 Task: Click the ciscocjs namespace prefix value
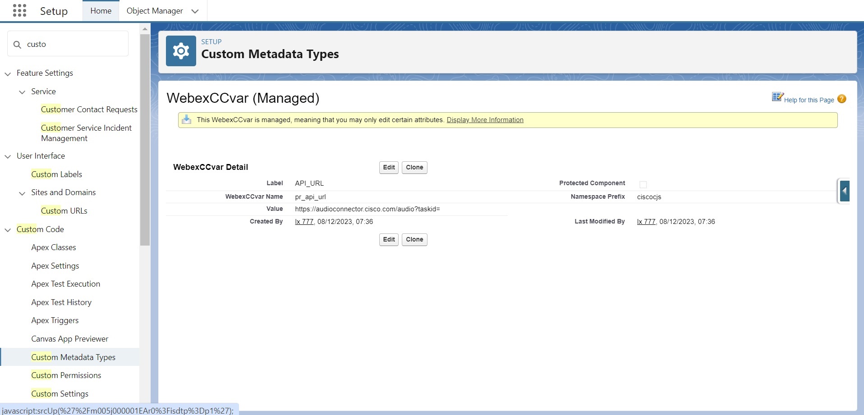click(649, 197)
